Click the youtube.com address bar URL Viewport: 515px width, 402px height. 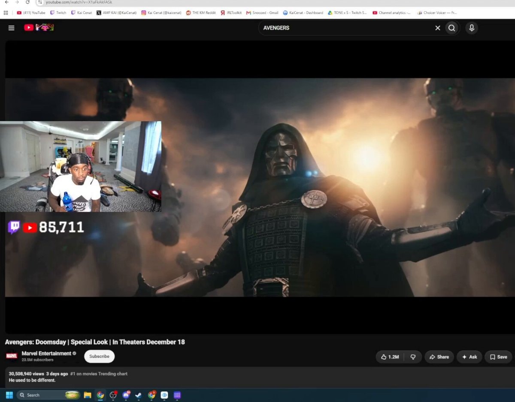[79, 2]
